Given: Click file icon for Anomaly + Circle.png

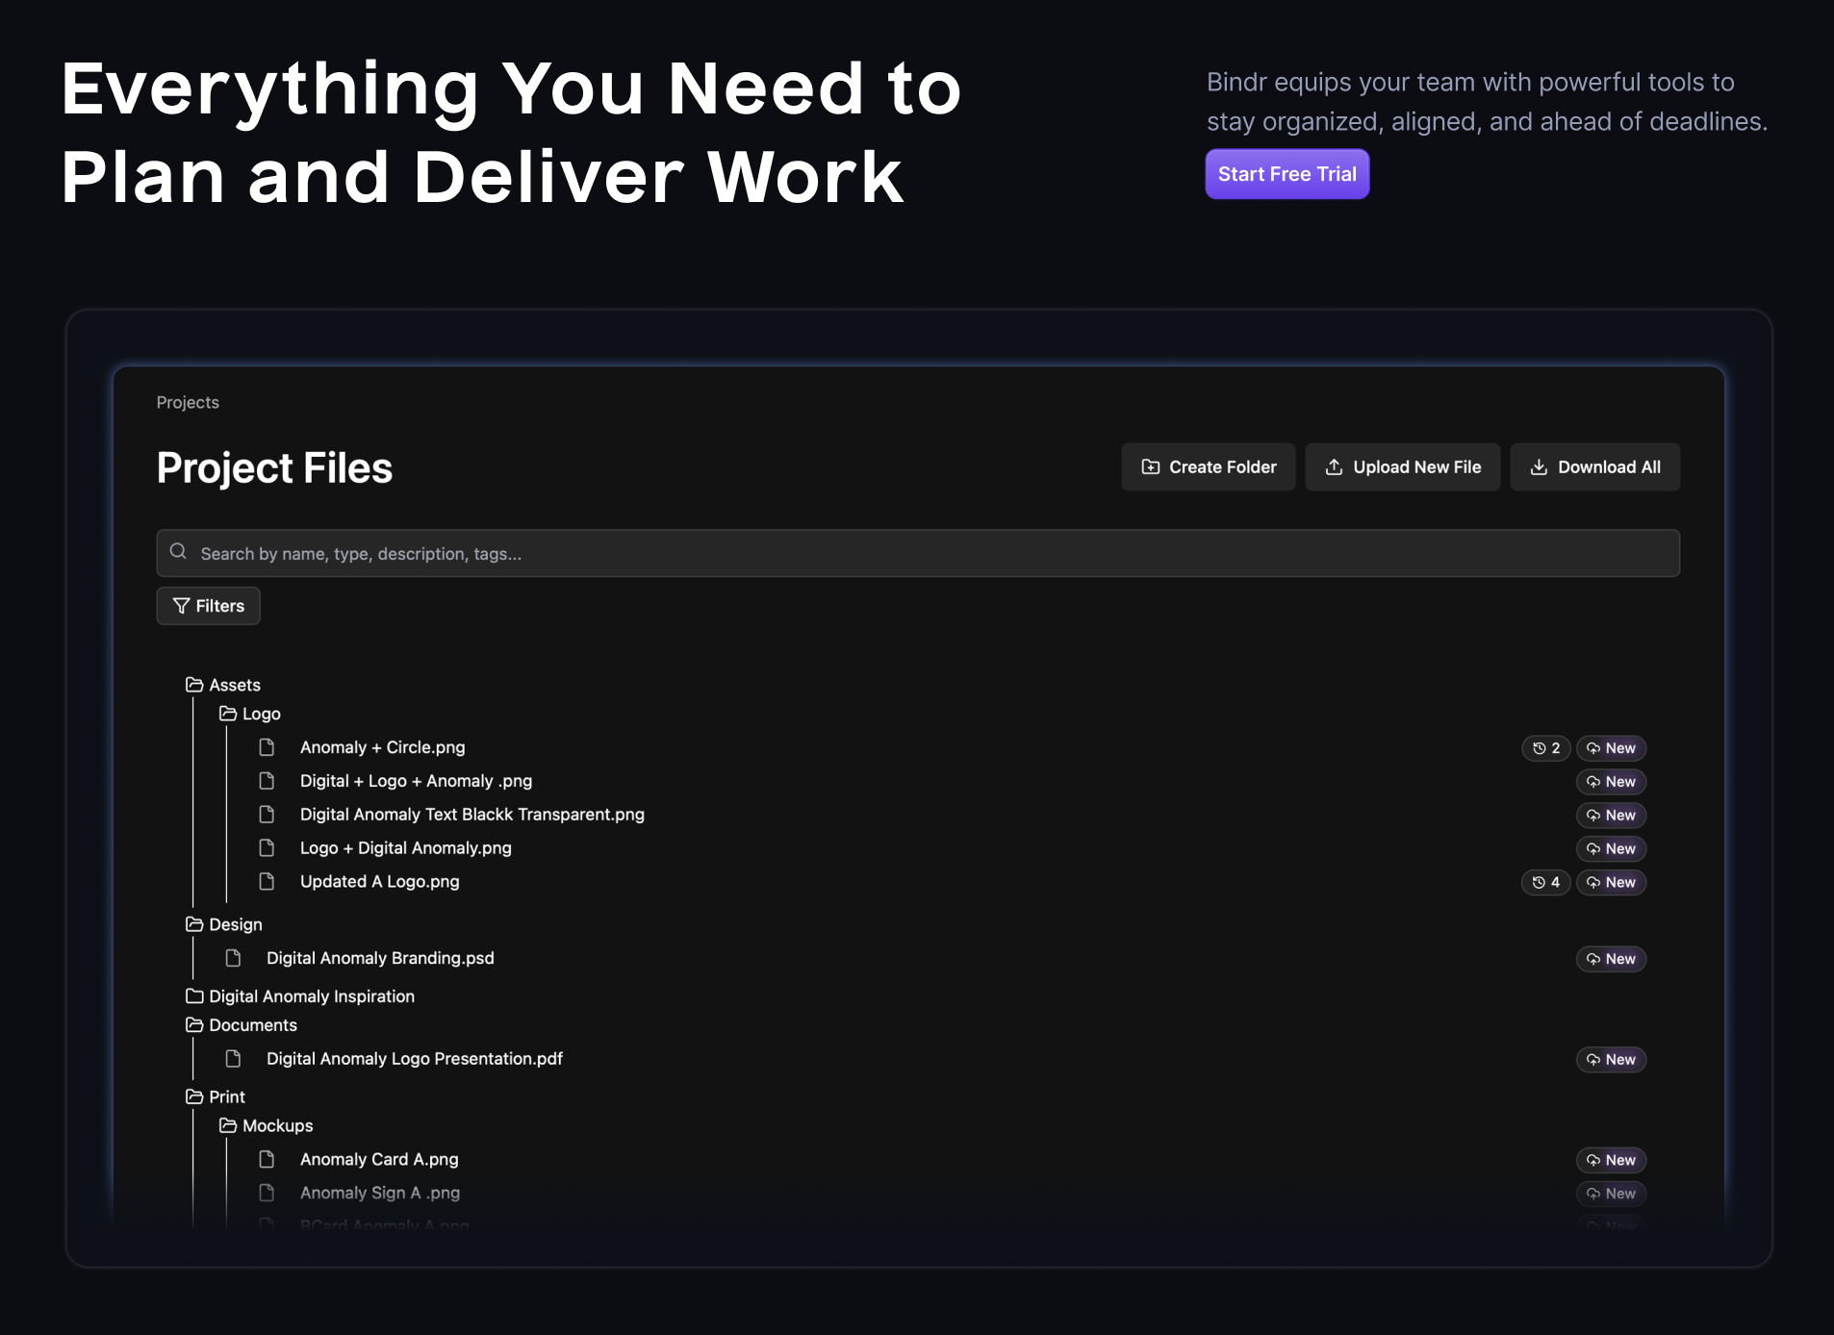Looking at the screenshot, I should click(267, 747).
